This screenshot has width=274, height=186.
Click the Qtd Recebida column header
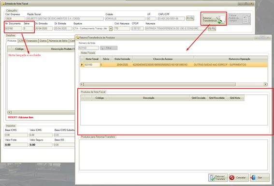pos(216,98)
